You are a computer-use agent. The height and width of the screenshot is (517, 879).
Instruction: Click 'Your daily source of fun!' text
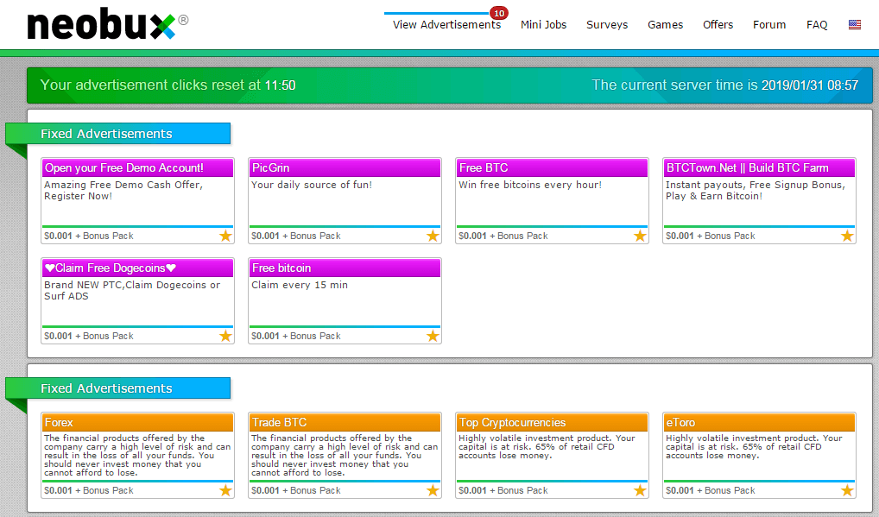[x=312, y=185]
